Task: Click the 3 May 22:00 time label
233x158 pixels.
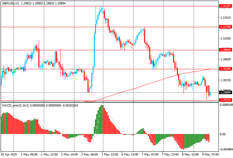Action: (110, 154)
